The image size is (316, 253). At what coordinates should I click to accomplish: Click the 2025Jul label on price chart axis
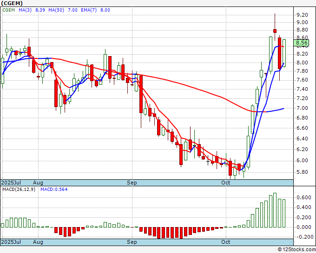pos(11,183)
